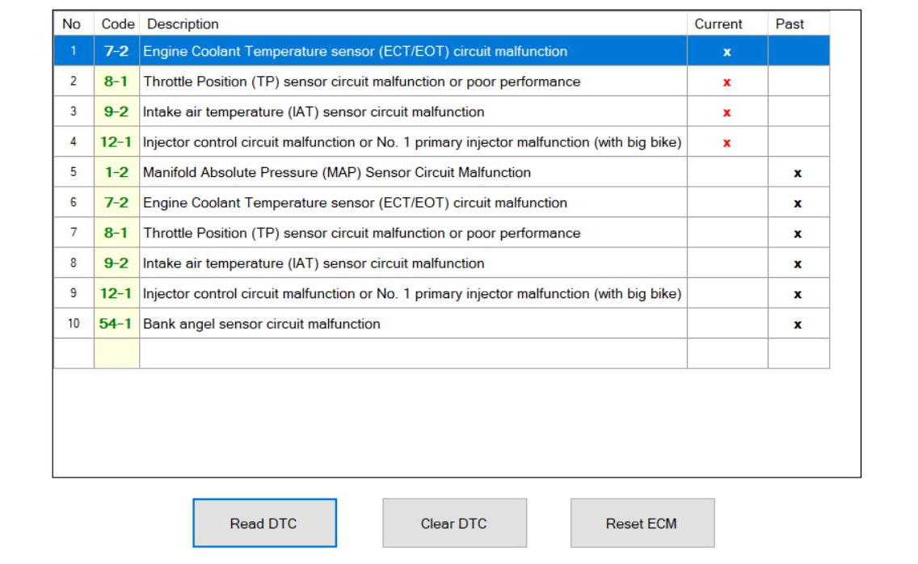This screenshot has width=918, height=564.
Task: Click the Past column x for MAP sensor row
Action: point(798,174)
